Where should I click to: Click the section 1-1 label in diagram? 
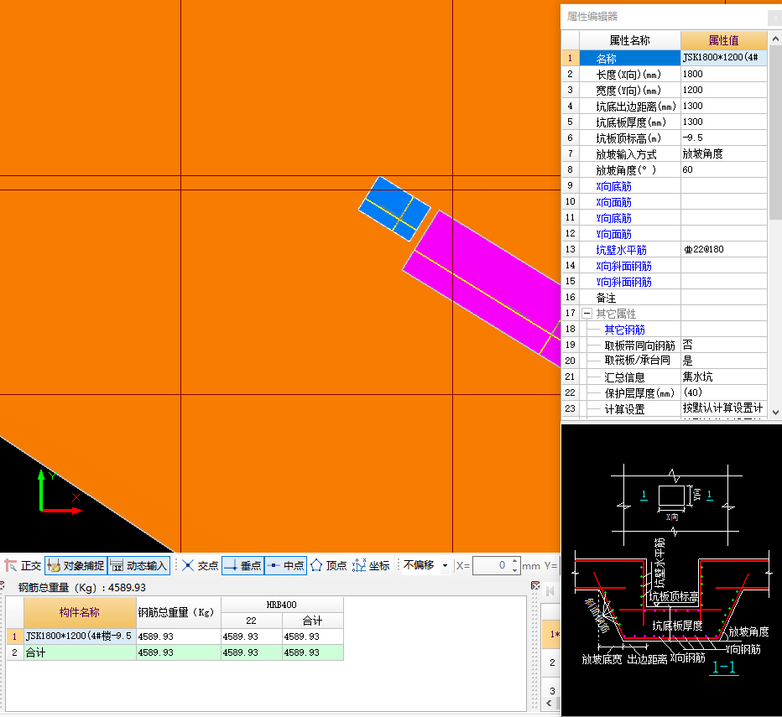724,668
